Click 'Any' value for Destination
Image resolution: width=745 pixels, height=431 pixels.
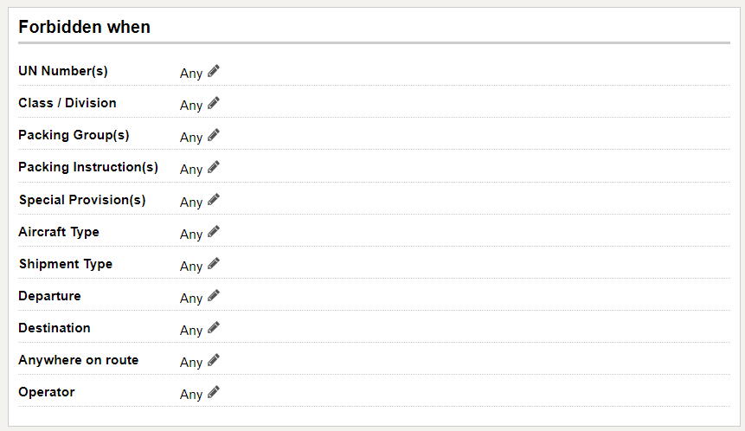click(191, 331)
